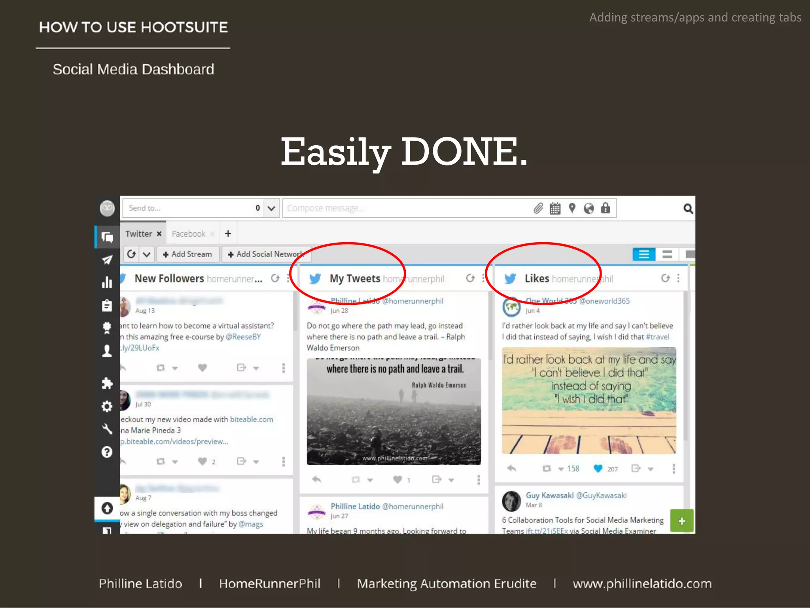Click the green plus add stream button
This screenshot has height=608, width=810.
click(x=682, y=521)
